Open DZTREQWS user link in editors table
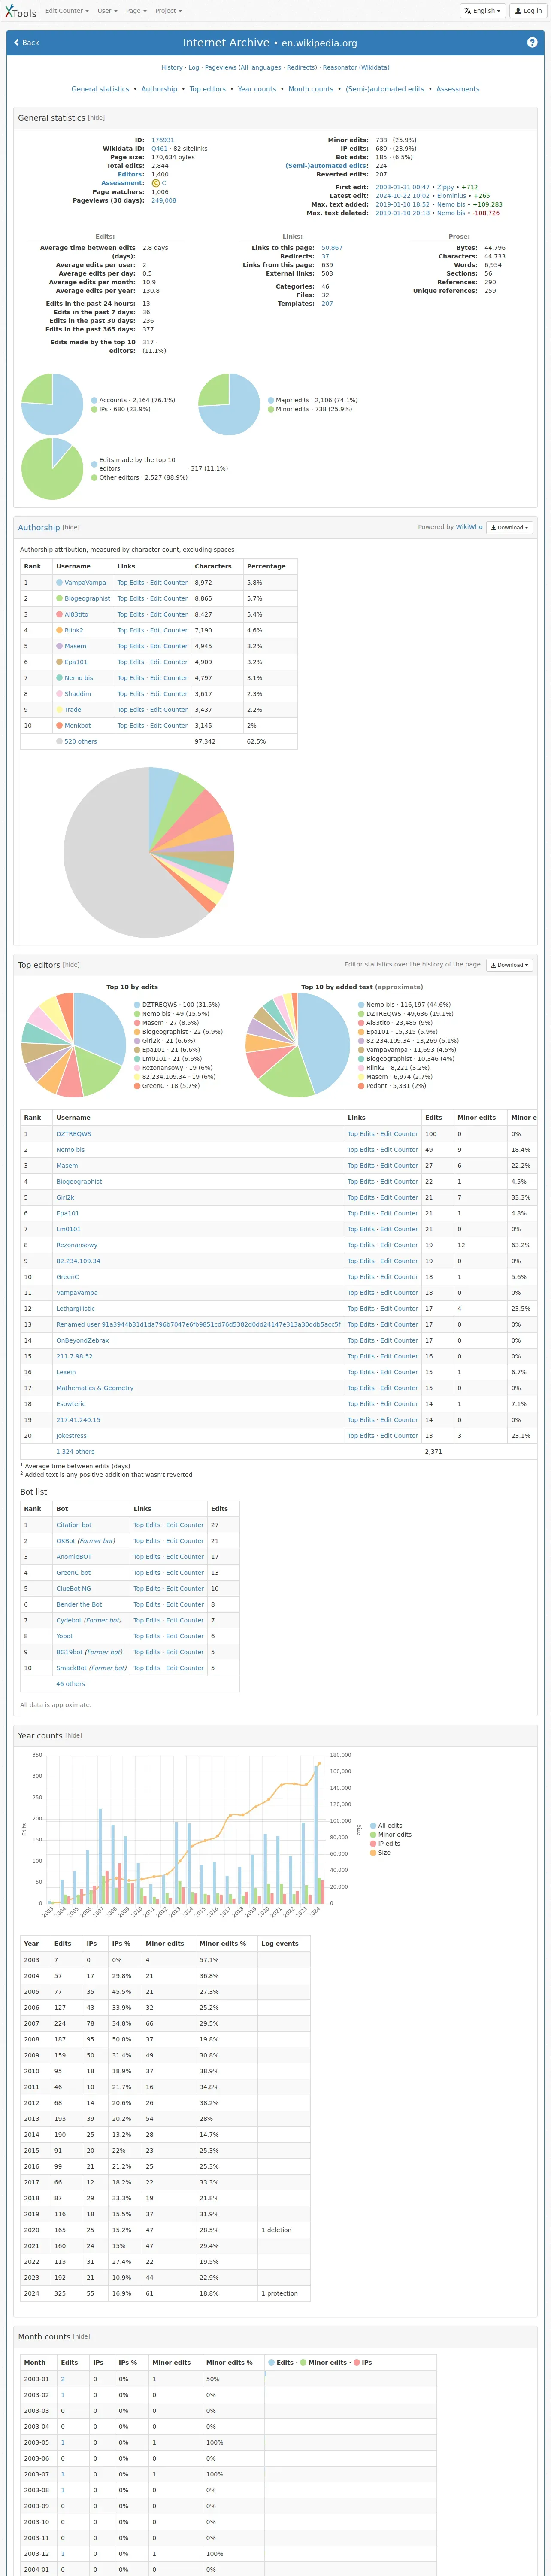This screenshot has width=551, height=2576. (x=74, y=1134)
